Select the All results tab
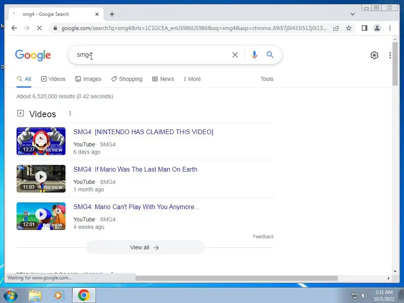This screenshot has width=404, height=303. click(24, 79)
